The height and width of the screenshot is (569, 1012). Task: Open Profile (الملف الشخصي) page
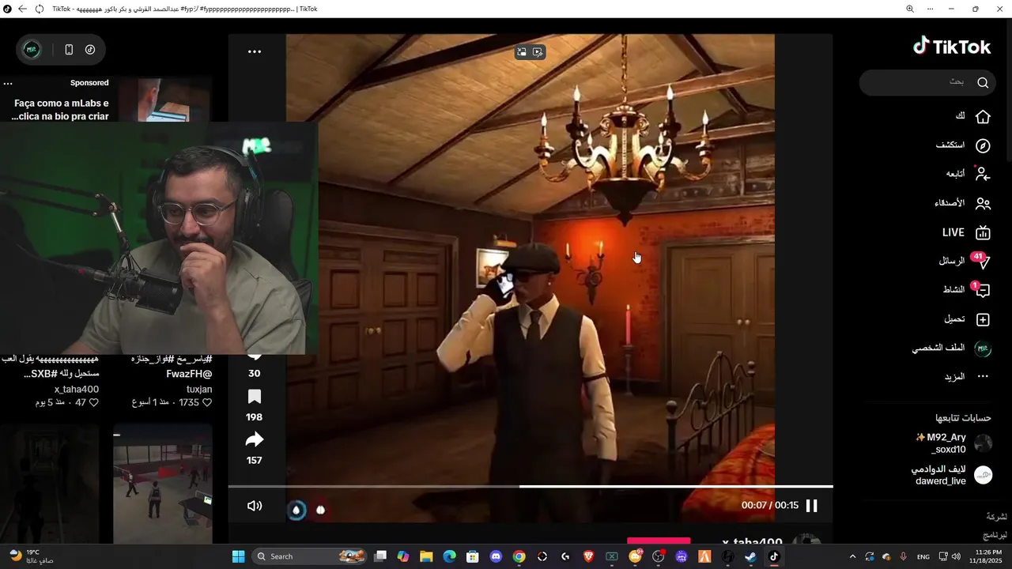(951, 349)
